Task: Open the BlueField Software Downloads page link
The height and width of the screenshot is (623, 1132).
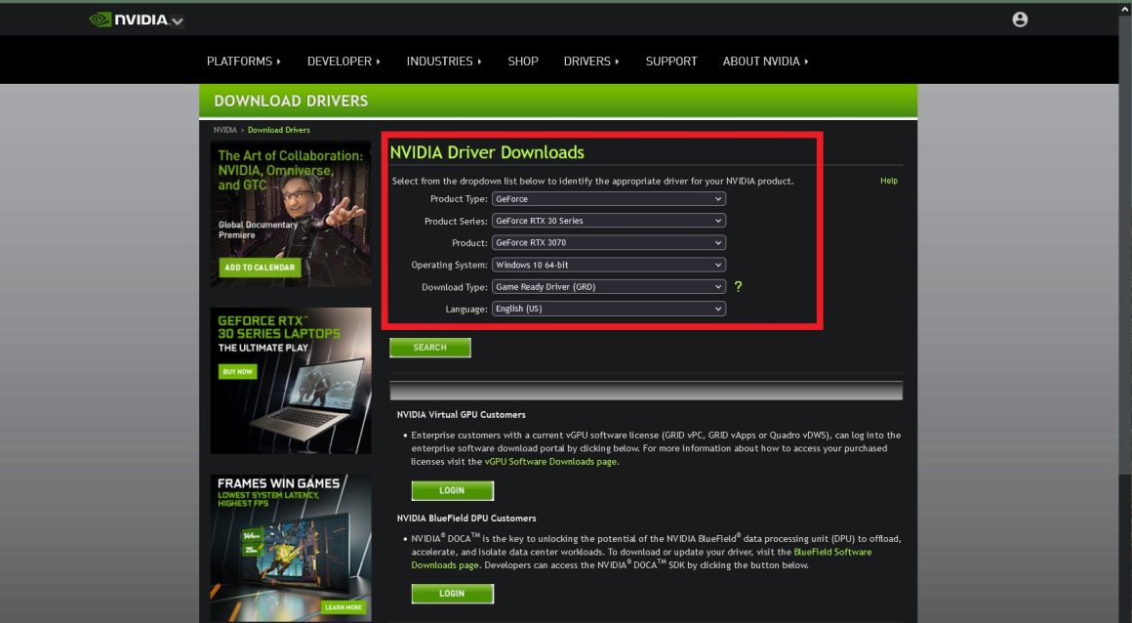Action: (x=832, y=552)
